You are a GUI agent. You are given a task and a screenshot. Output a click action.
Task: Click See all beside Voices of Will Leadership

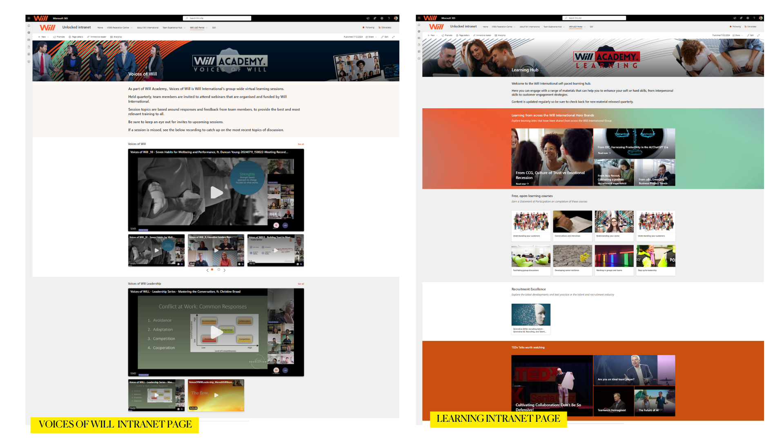(301, 284)
